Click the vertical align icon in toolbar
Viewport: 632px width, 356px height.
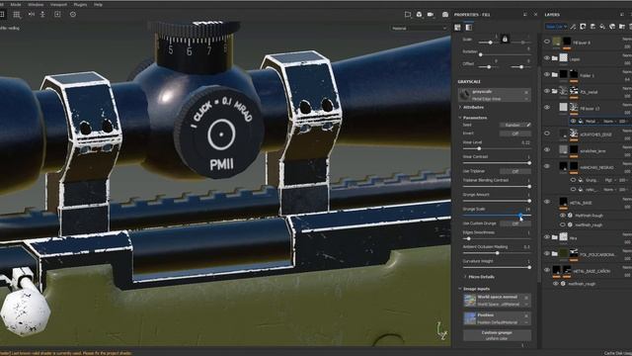click(42, 14)
